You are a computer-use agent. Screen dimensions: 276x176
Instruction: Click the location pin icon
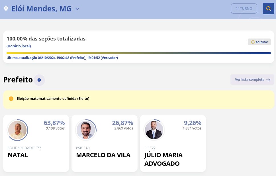(6, 9)
